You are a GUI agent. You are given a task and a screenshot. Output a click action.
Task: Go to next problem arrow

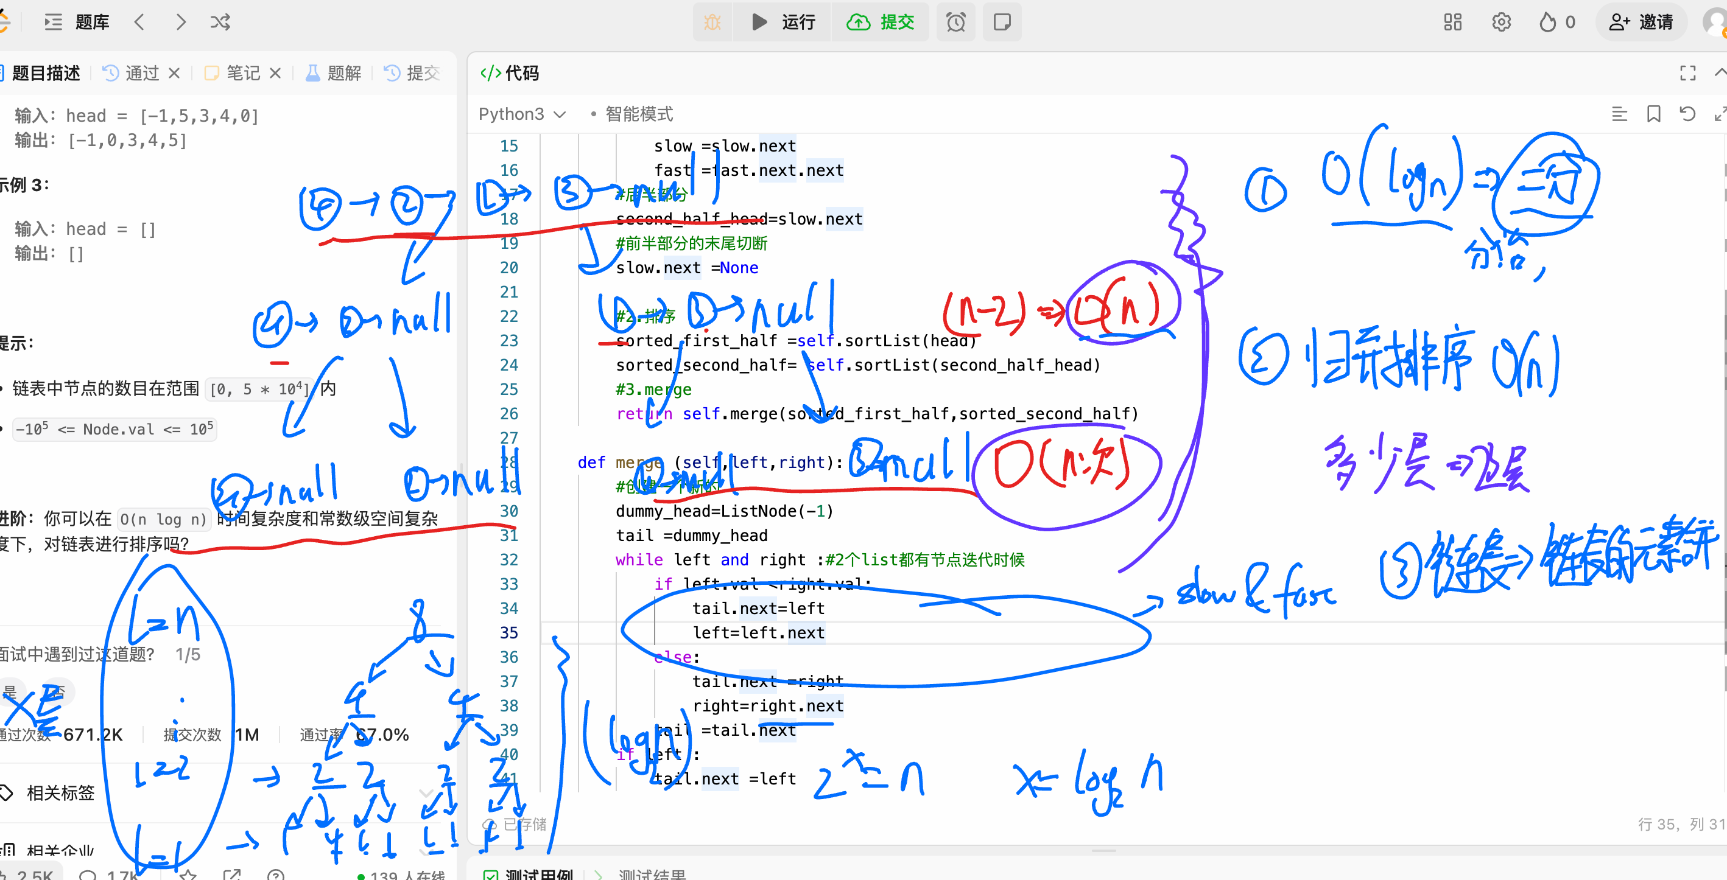[x=180, y=22]
